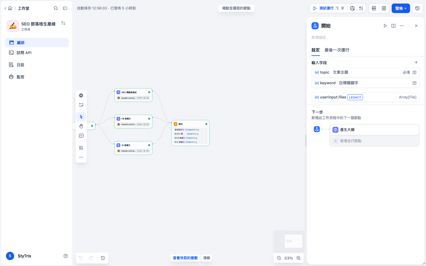This screenshot has height=266, width=426.
Task: Select the pointer mode tool
Action: point(81,117)
